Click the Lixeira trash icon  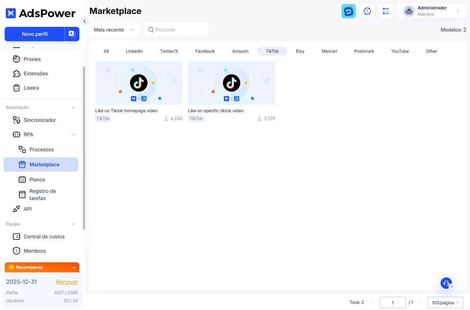pos(17,88)
